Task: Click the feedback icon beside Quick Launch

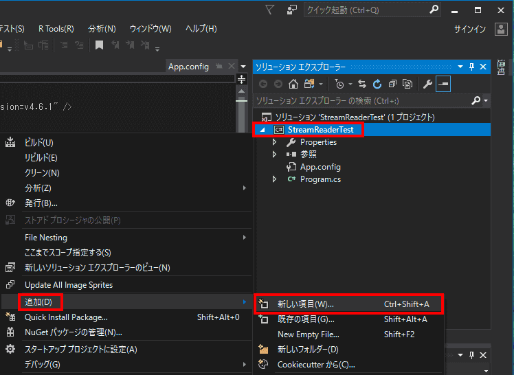Action: tap(291, 10)
